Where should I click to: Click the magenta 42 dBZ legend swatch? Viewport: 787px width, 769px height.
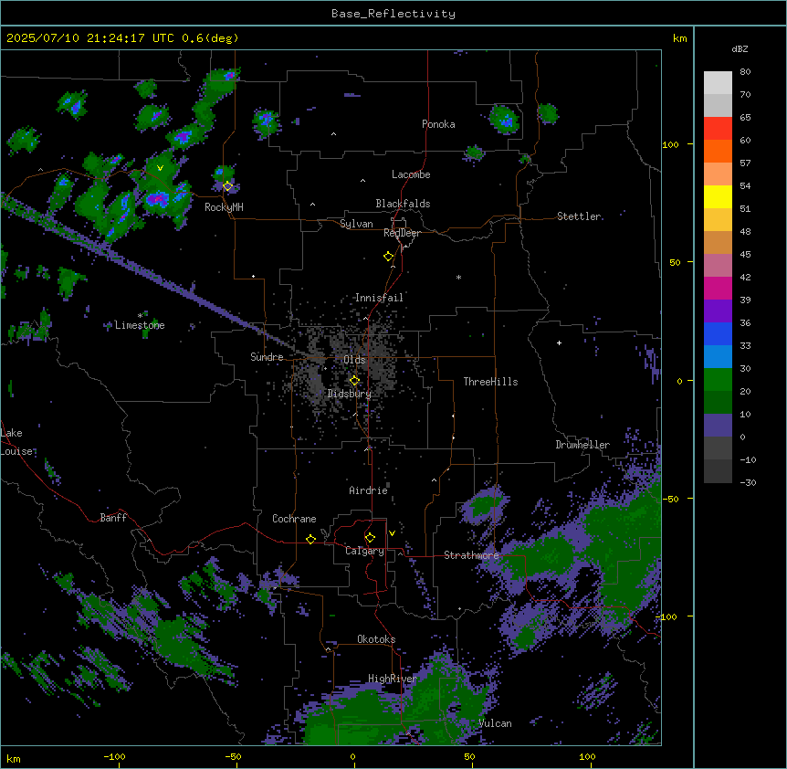click(x=718, y=288)
